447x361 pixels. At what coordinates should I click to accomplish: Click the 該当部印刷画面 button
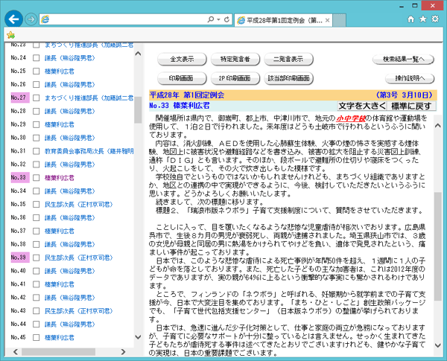click(288, 78)
